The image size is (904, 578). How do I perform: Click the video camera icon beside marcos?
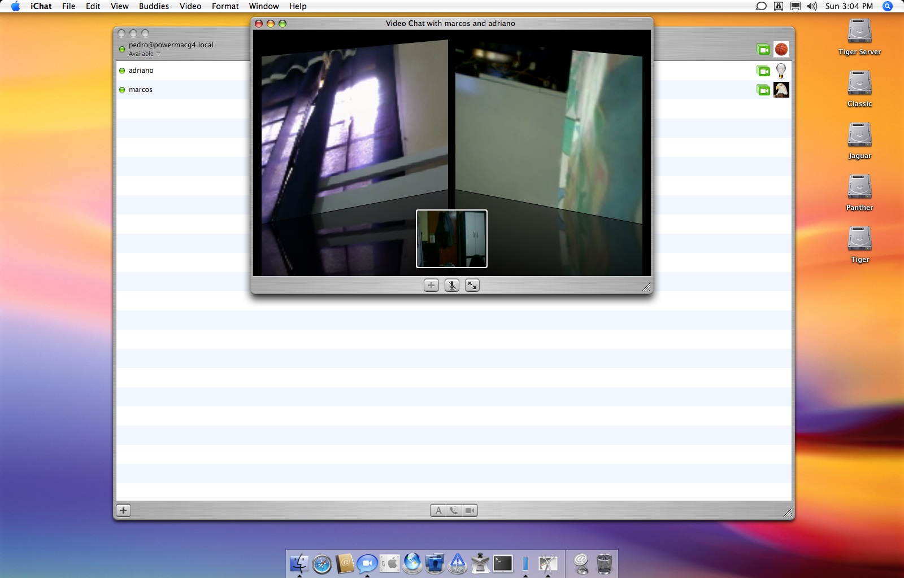click(x=763, y=90)
